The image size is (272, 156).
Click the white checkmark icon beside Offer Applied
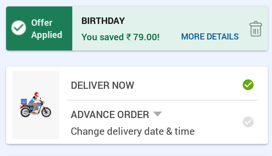[18, 28]
